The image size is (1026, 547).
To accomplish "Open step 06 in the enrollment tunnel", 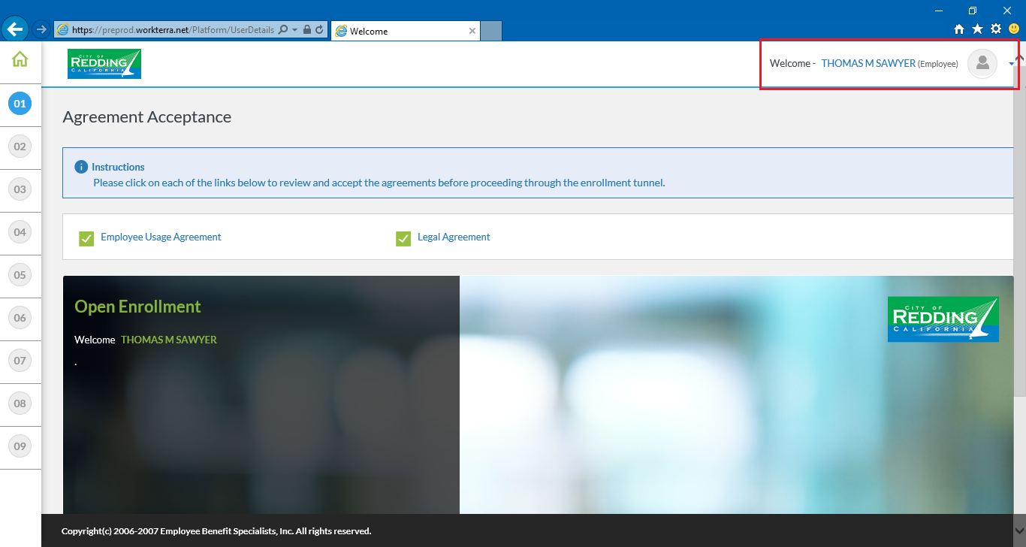I will [x=20, y=318].
